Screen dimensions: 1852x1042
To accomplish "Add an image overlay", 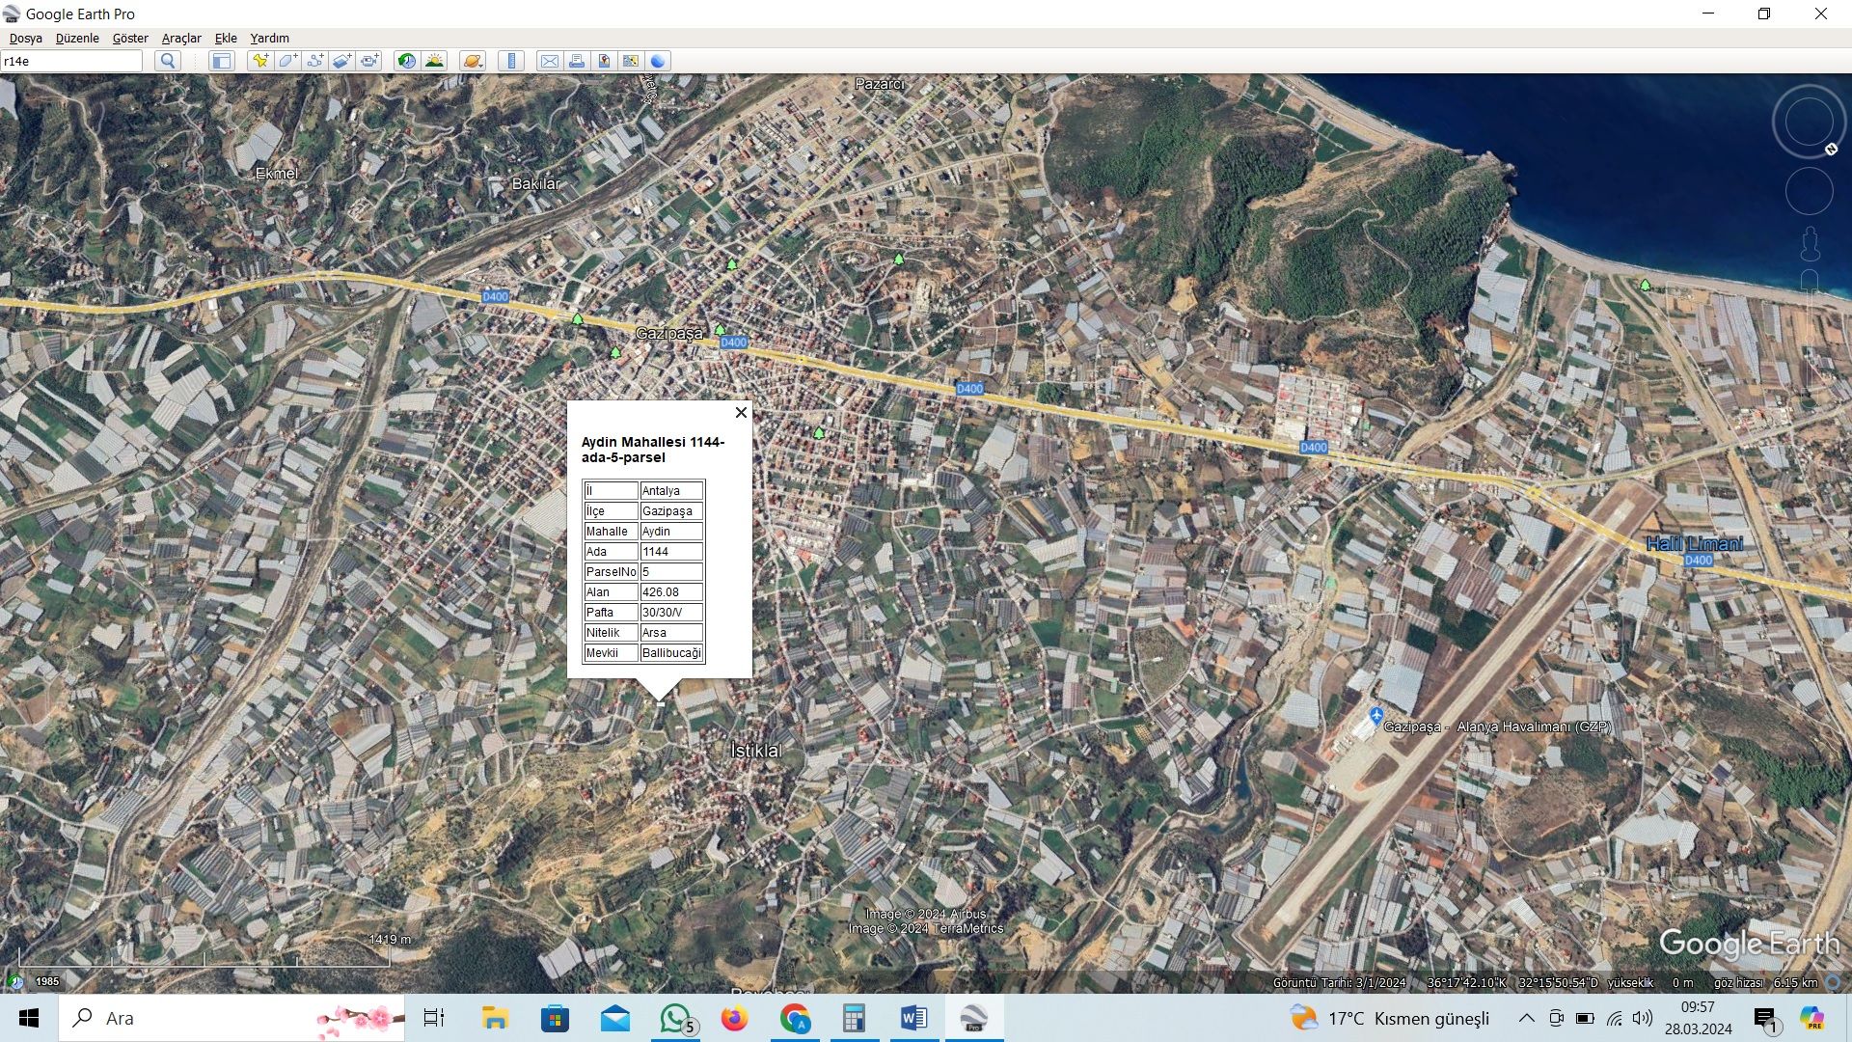I will [x=341, y=61].
